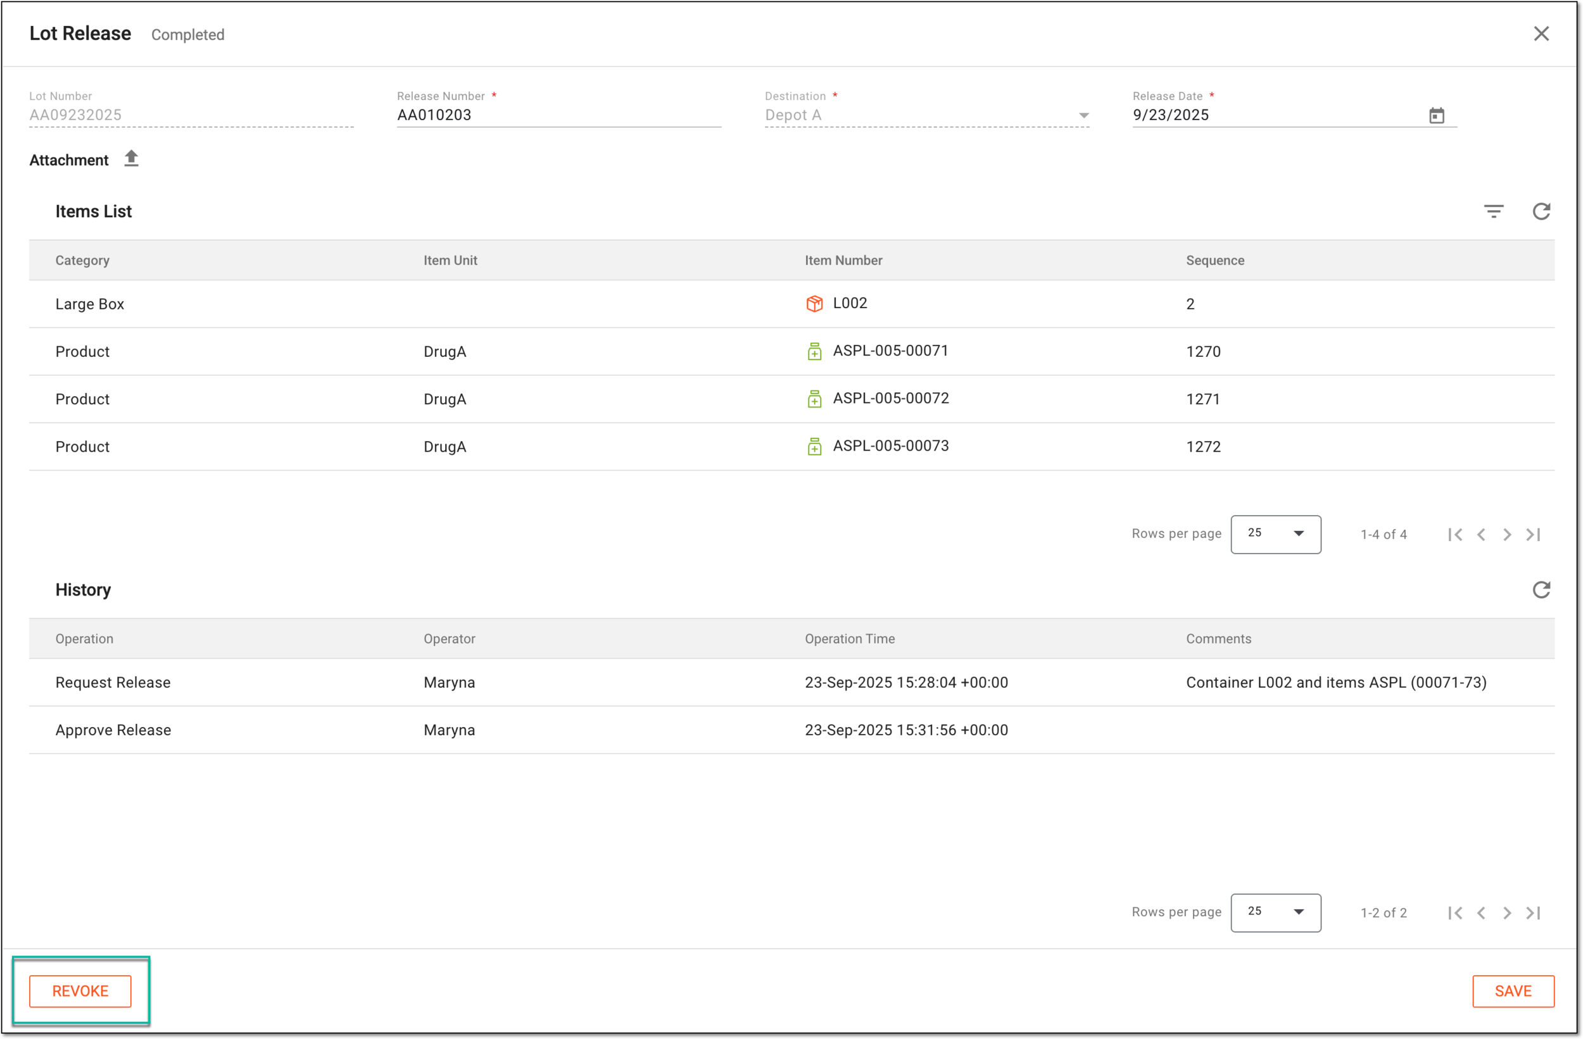Click the SAVE button
This screenshot has height=1039, width=1583.
pos(1513,991)
